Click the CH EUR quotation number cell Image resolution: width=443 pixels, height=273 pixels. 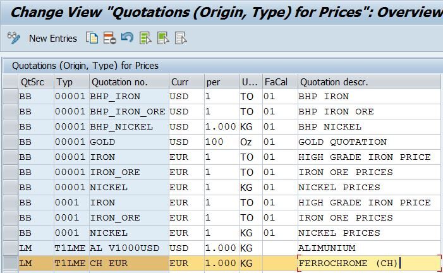pyautogui.click(x=128, y=264)
